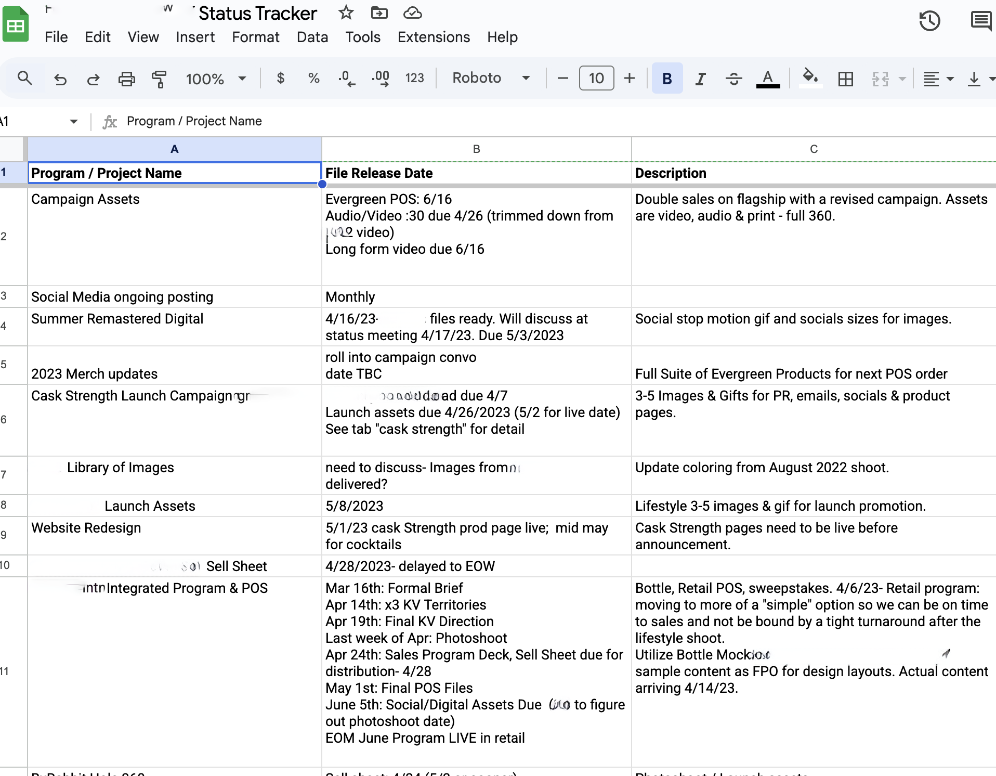Select the Summer Remastered Digital cell
Image resolution: width=996 pixels, height=776 pixels.
[175, 327]
